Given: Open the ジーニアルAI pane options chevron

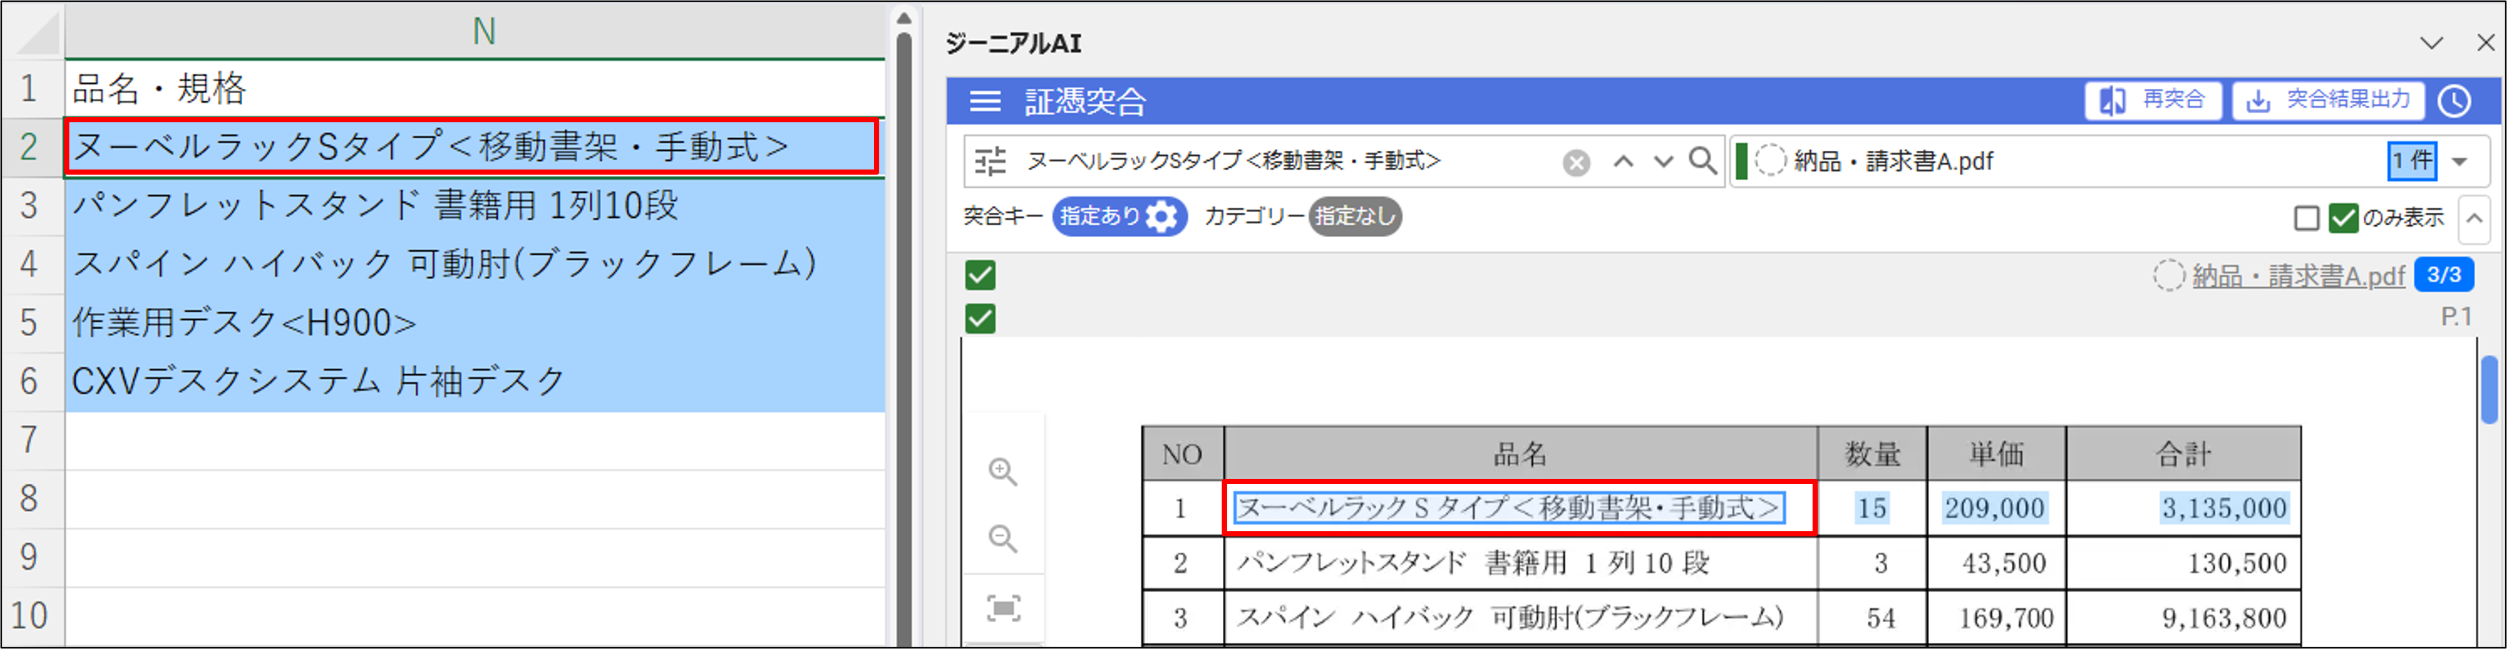Looking at the screenshot, I should tap(2431, 43).
